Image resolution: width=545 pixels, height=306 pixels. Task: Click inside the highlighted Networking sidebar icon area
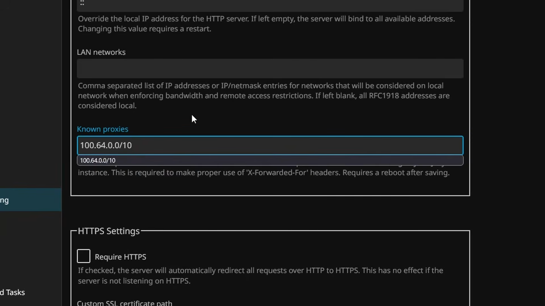[30, 200]
